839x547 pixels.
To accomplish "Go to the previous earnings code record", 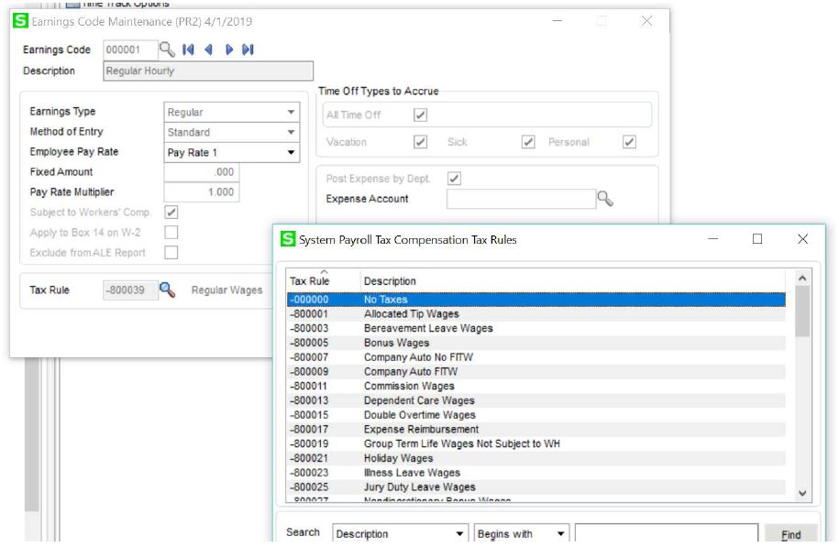I will [x=209, y=49].
